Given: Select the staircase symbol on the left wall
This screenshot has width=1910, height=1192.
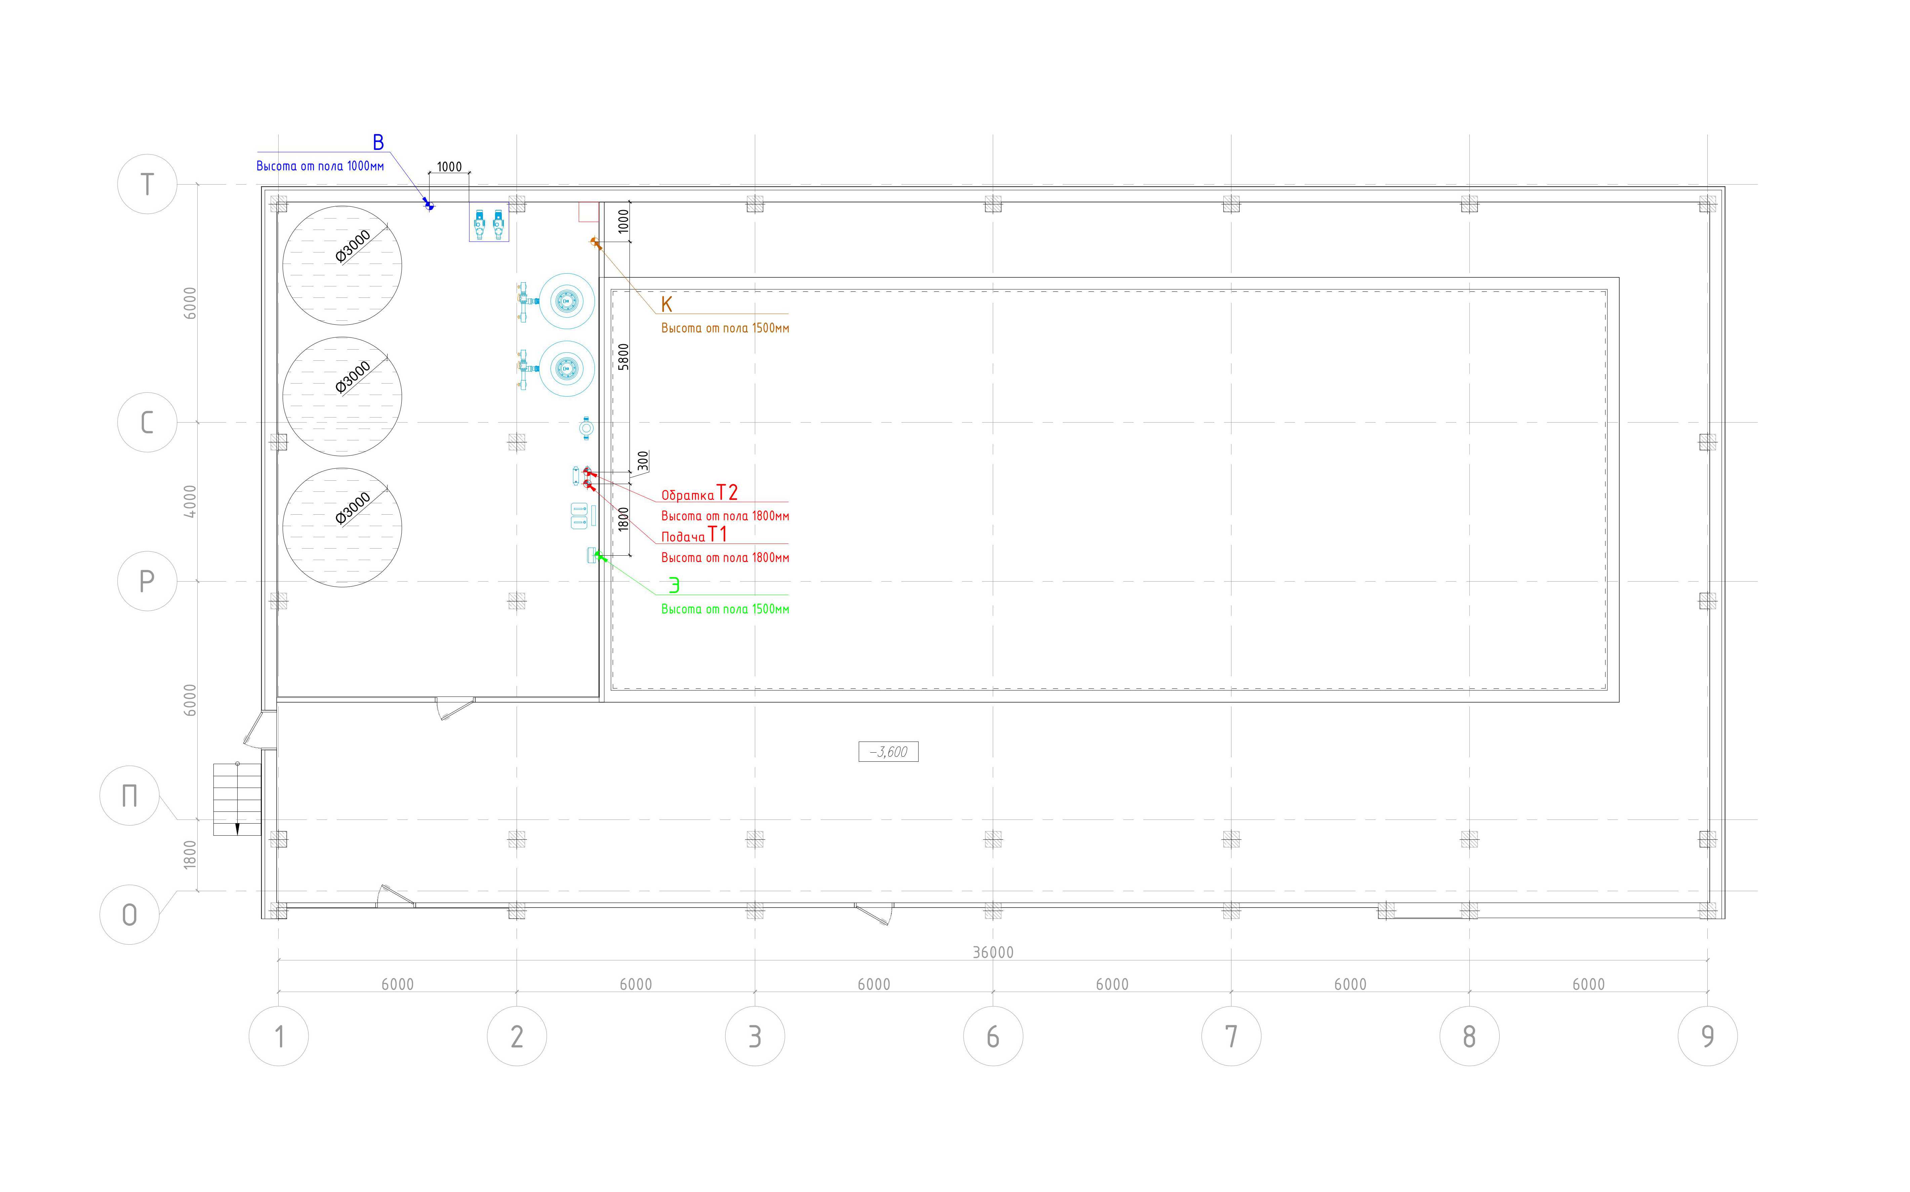Looking at the screenshot, I should click(237, 799).
